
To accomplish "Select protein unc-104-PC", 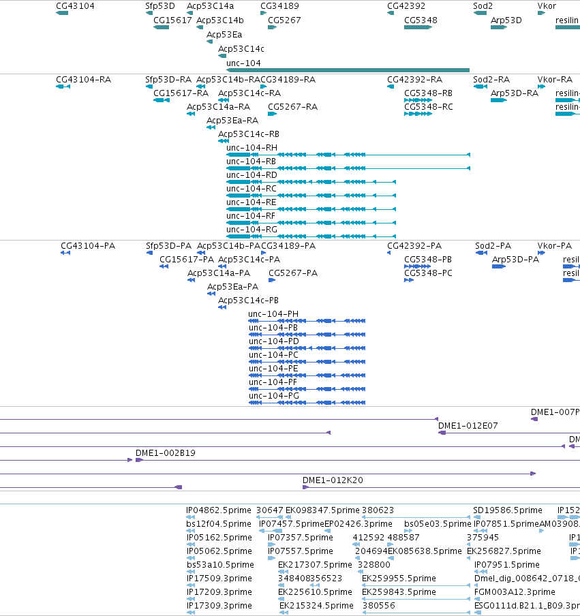I will coord(307,362).
